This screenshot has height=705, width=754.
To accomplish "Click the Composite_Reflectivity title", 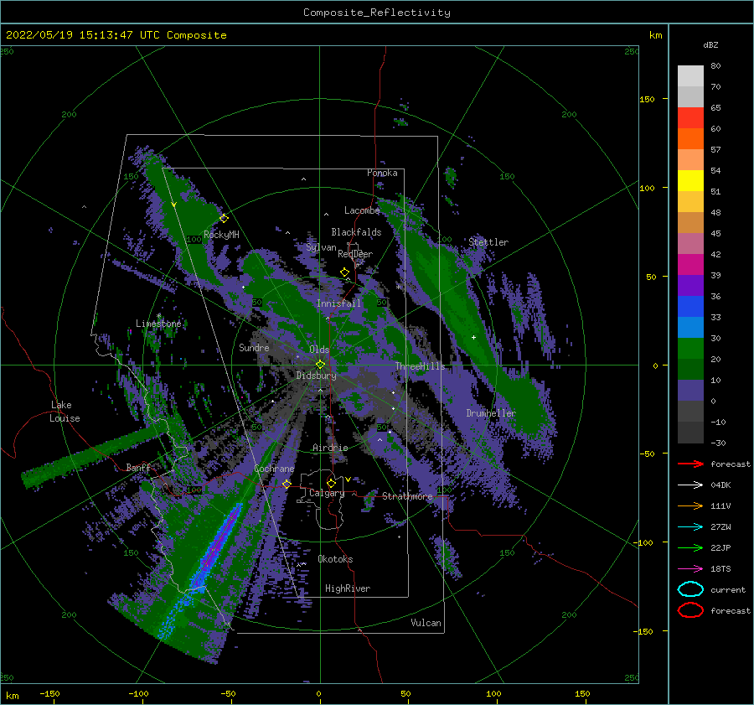I will click(x=376, y=13).
